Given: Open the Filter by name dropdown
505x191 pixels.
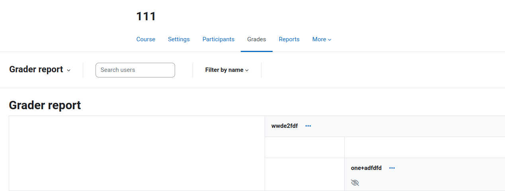Looking at the screenshot, I should coord(227,70).
